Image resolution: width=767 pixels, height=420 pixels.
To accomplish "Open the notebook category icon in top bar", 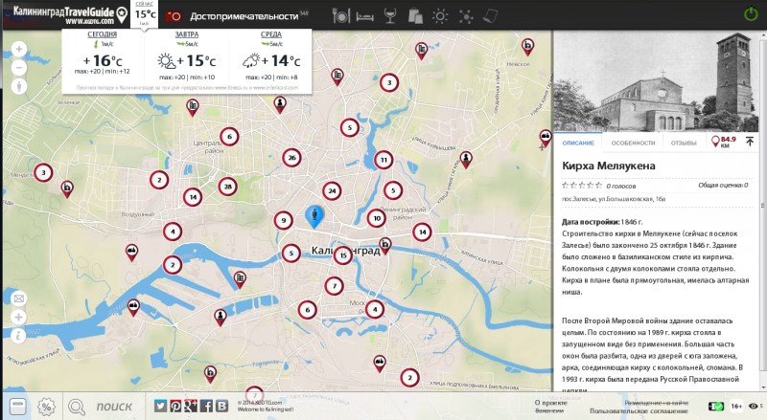I will pos(490,16).
